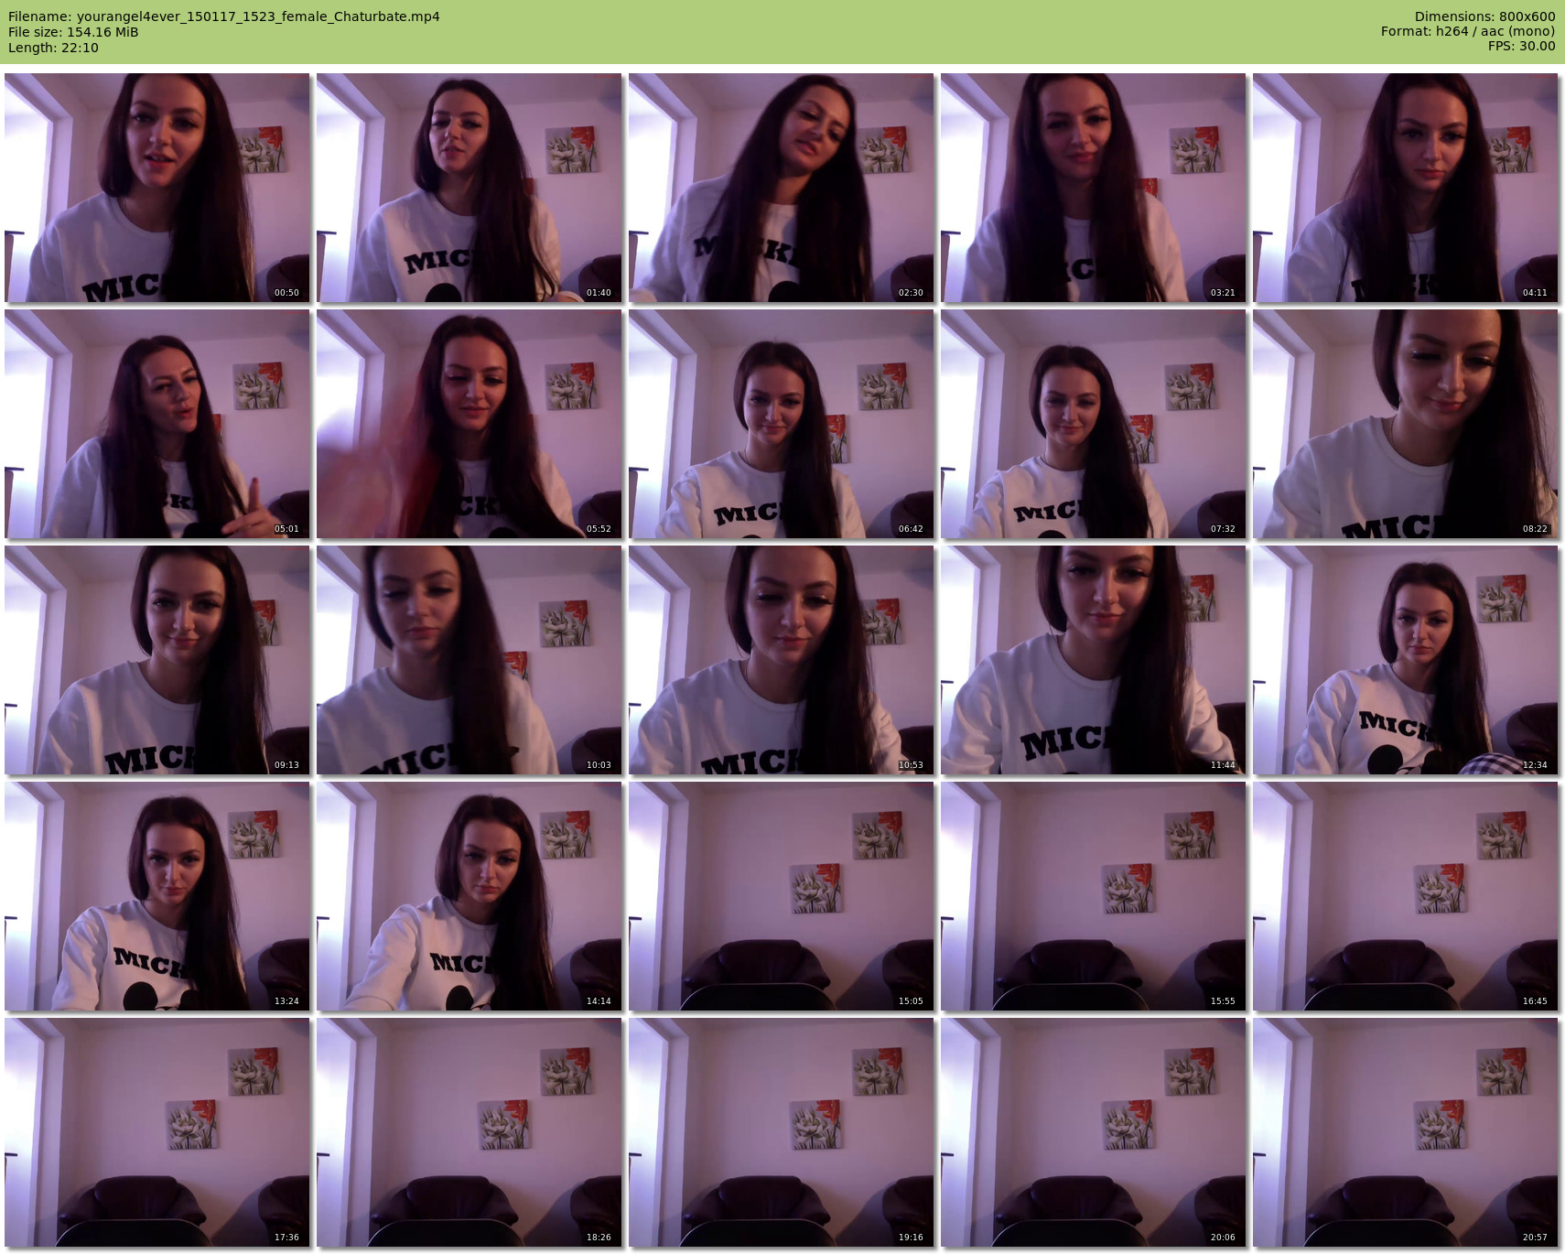Viewport: 1565px width, 1254px height.
Task: Click the thumbnail marked 10:03
Action: (469, 660)
